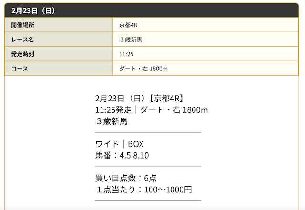Click the 2月23日(日) header bar
Image resolution: width=305 pixels, height=210 pixels.
(x=152, y=10)
